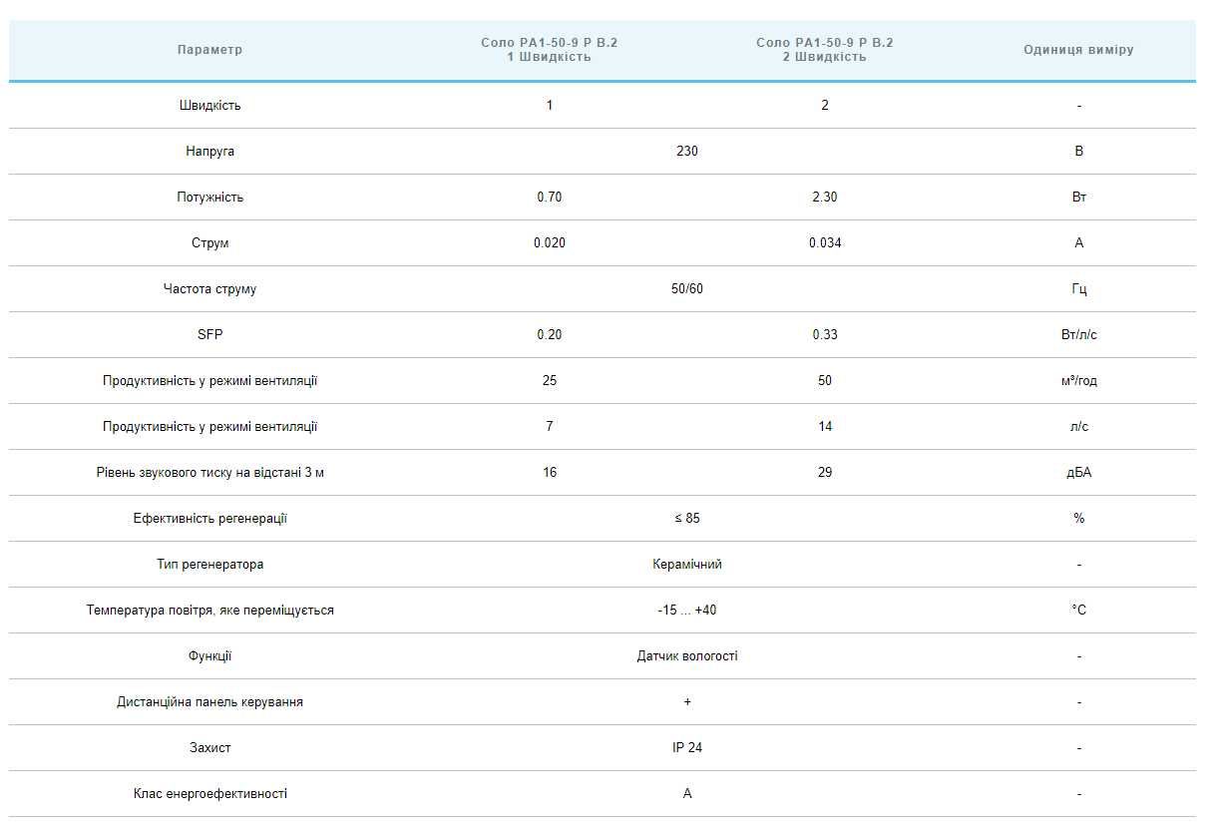Select the "Датчик вологості" value
1223x831 pixels.
[687, 656]
